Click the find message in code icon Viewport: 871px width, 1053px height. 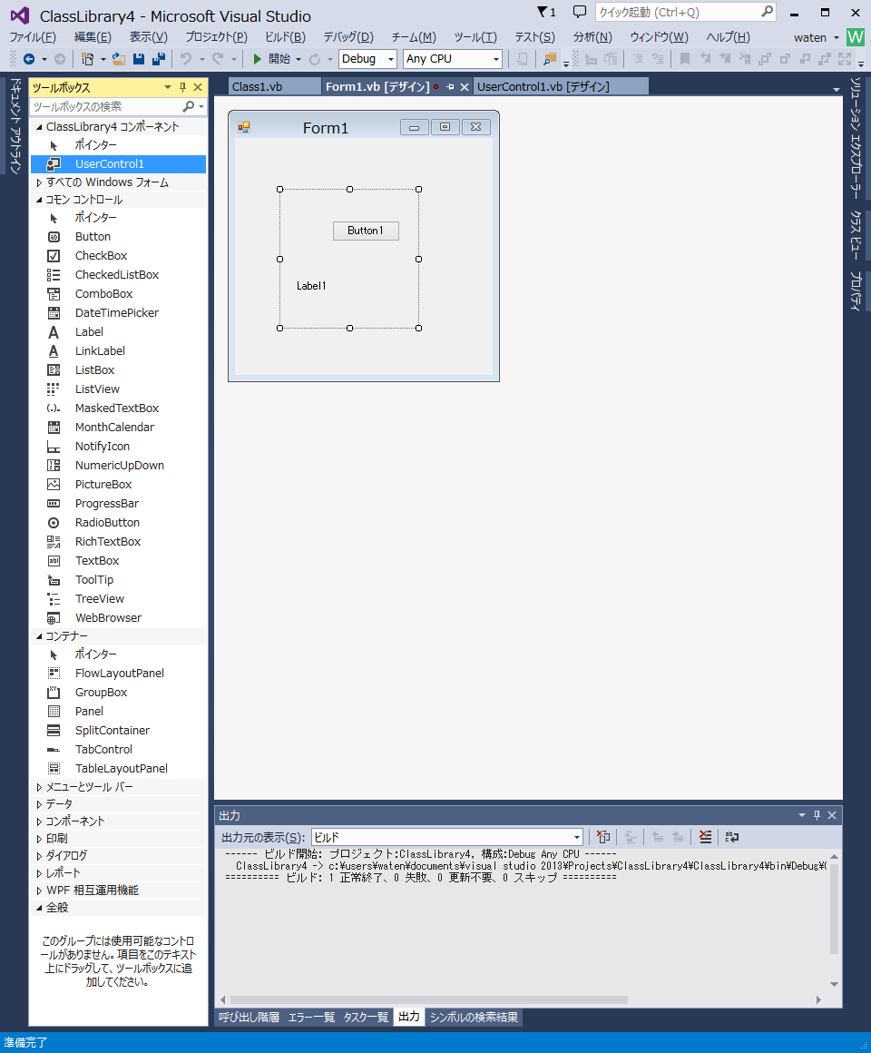[603, 837]
